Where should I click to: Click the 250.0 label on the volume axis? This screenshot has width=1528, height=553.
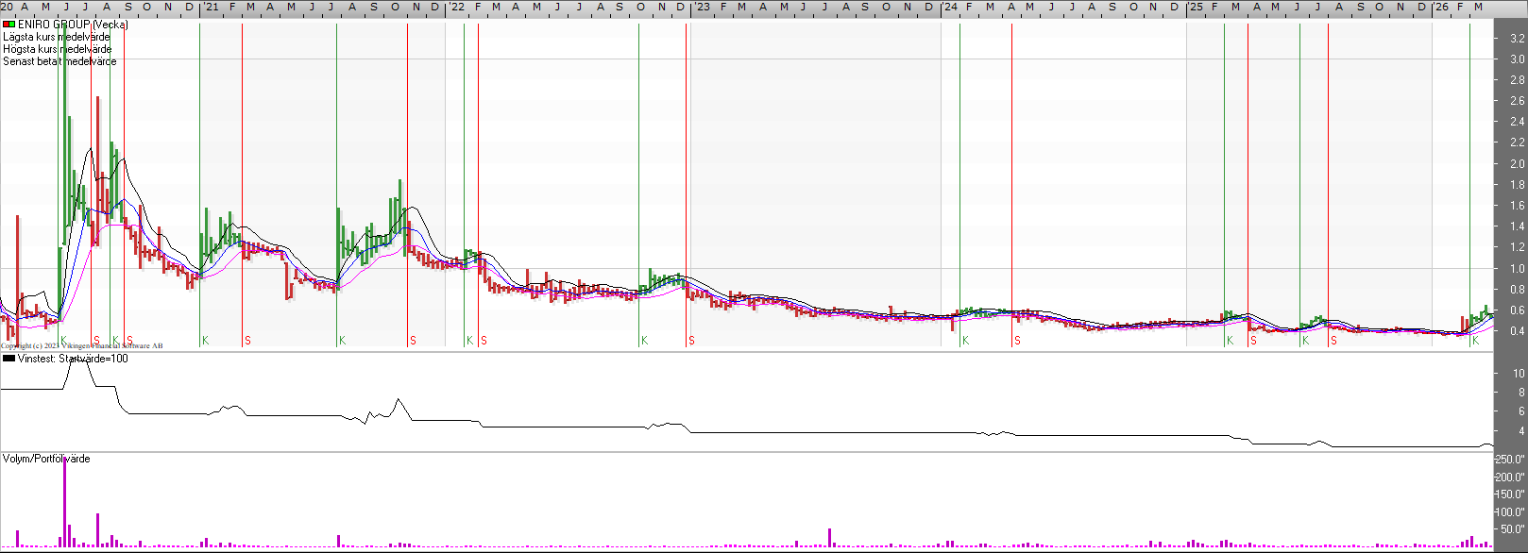pyautogui.click(x=1510, y=460)
